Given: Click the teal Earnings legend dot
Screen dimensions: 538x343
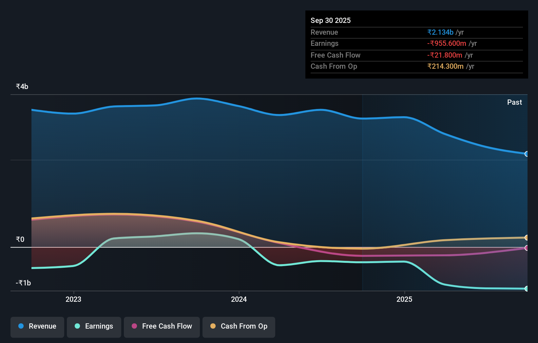Looking at the screenshot, I should point(77,326).
